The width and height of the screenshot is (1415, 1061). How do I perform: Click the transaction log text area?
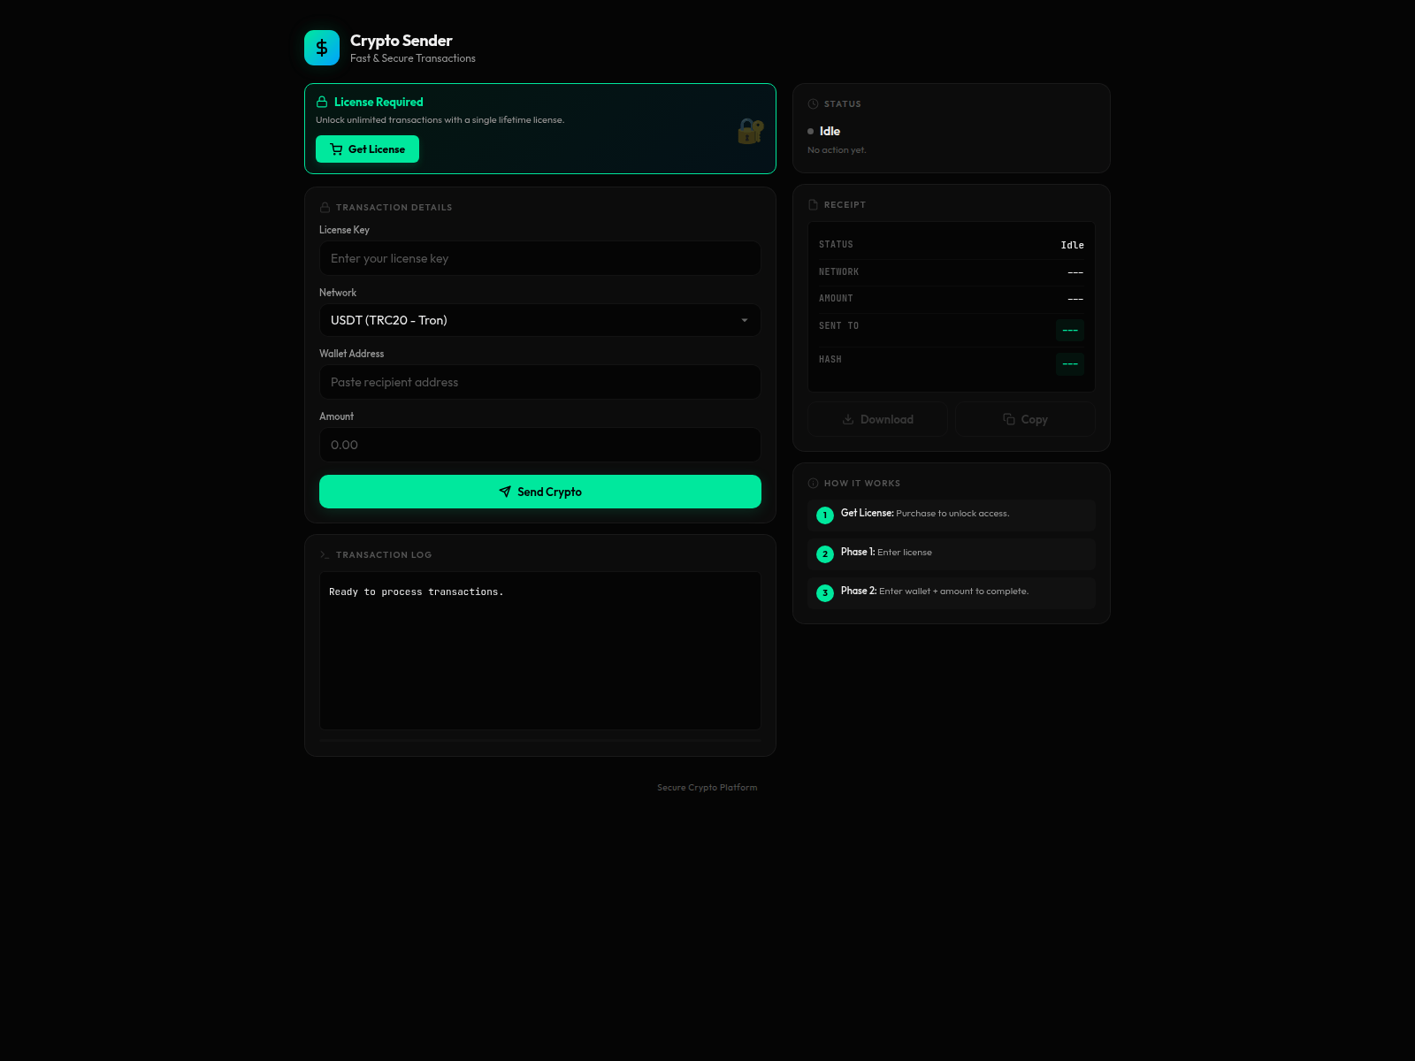click(x=539, y=651)
